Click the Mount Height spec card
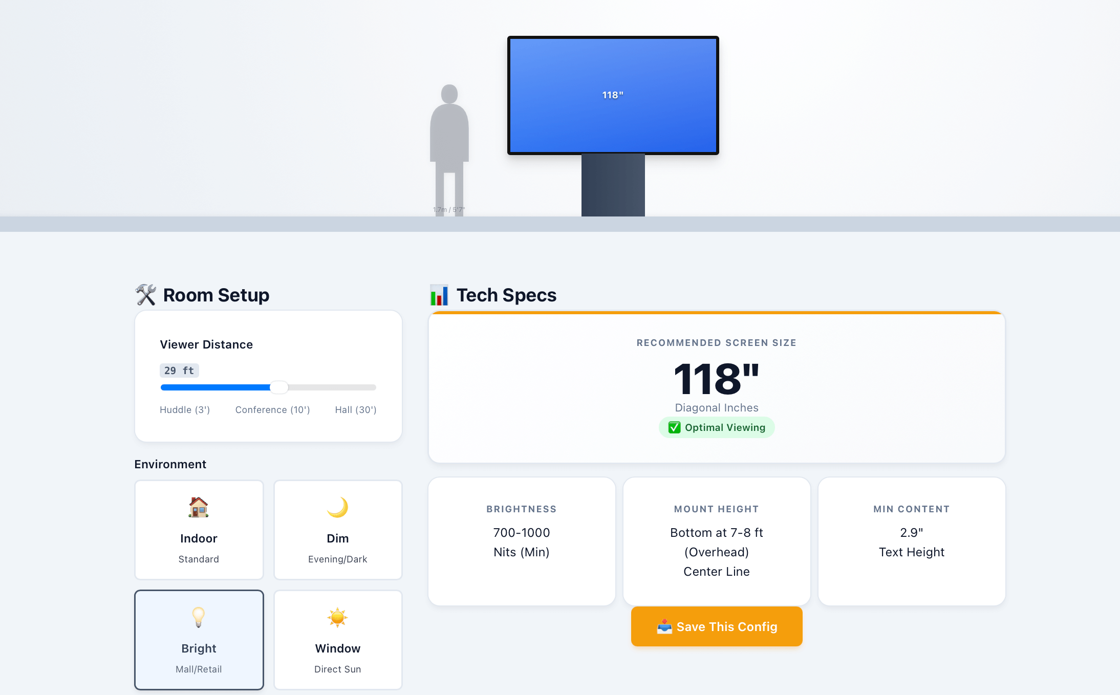The image size is (1120, 695). click(717, 541)
